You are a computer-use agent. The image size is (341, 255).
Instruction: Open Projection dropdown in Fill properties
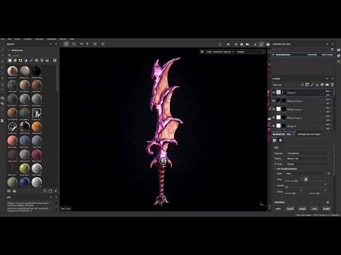pos(308,153)
